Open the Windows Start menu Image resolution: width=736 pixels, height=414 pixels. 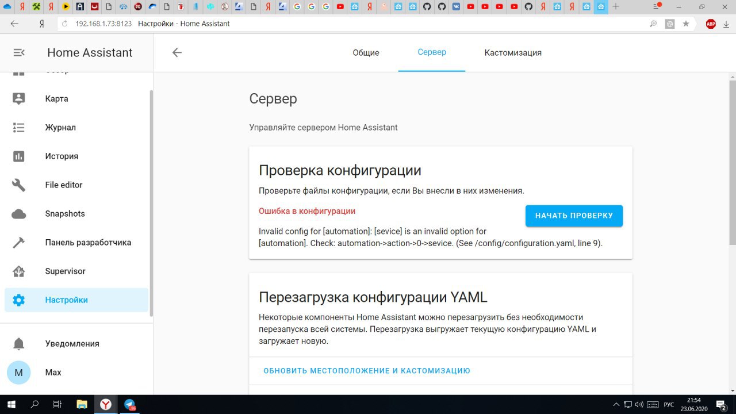[11, 404]
